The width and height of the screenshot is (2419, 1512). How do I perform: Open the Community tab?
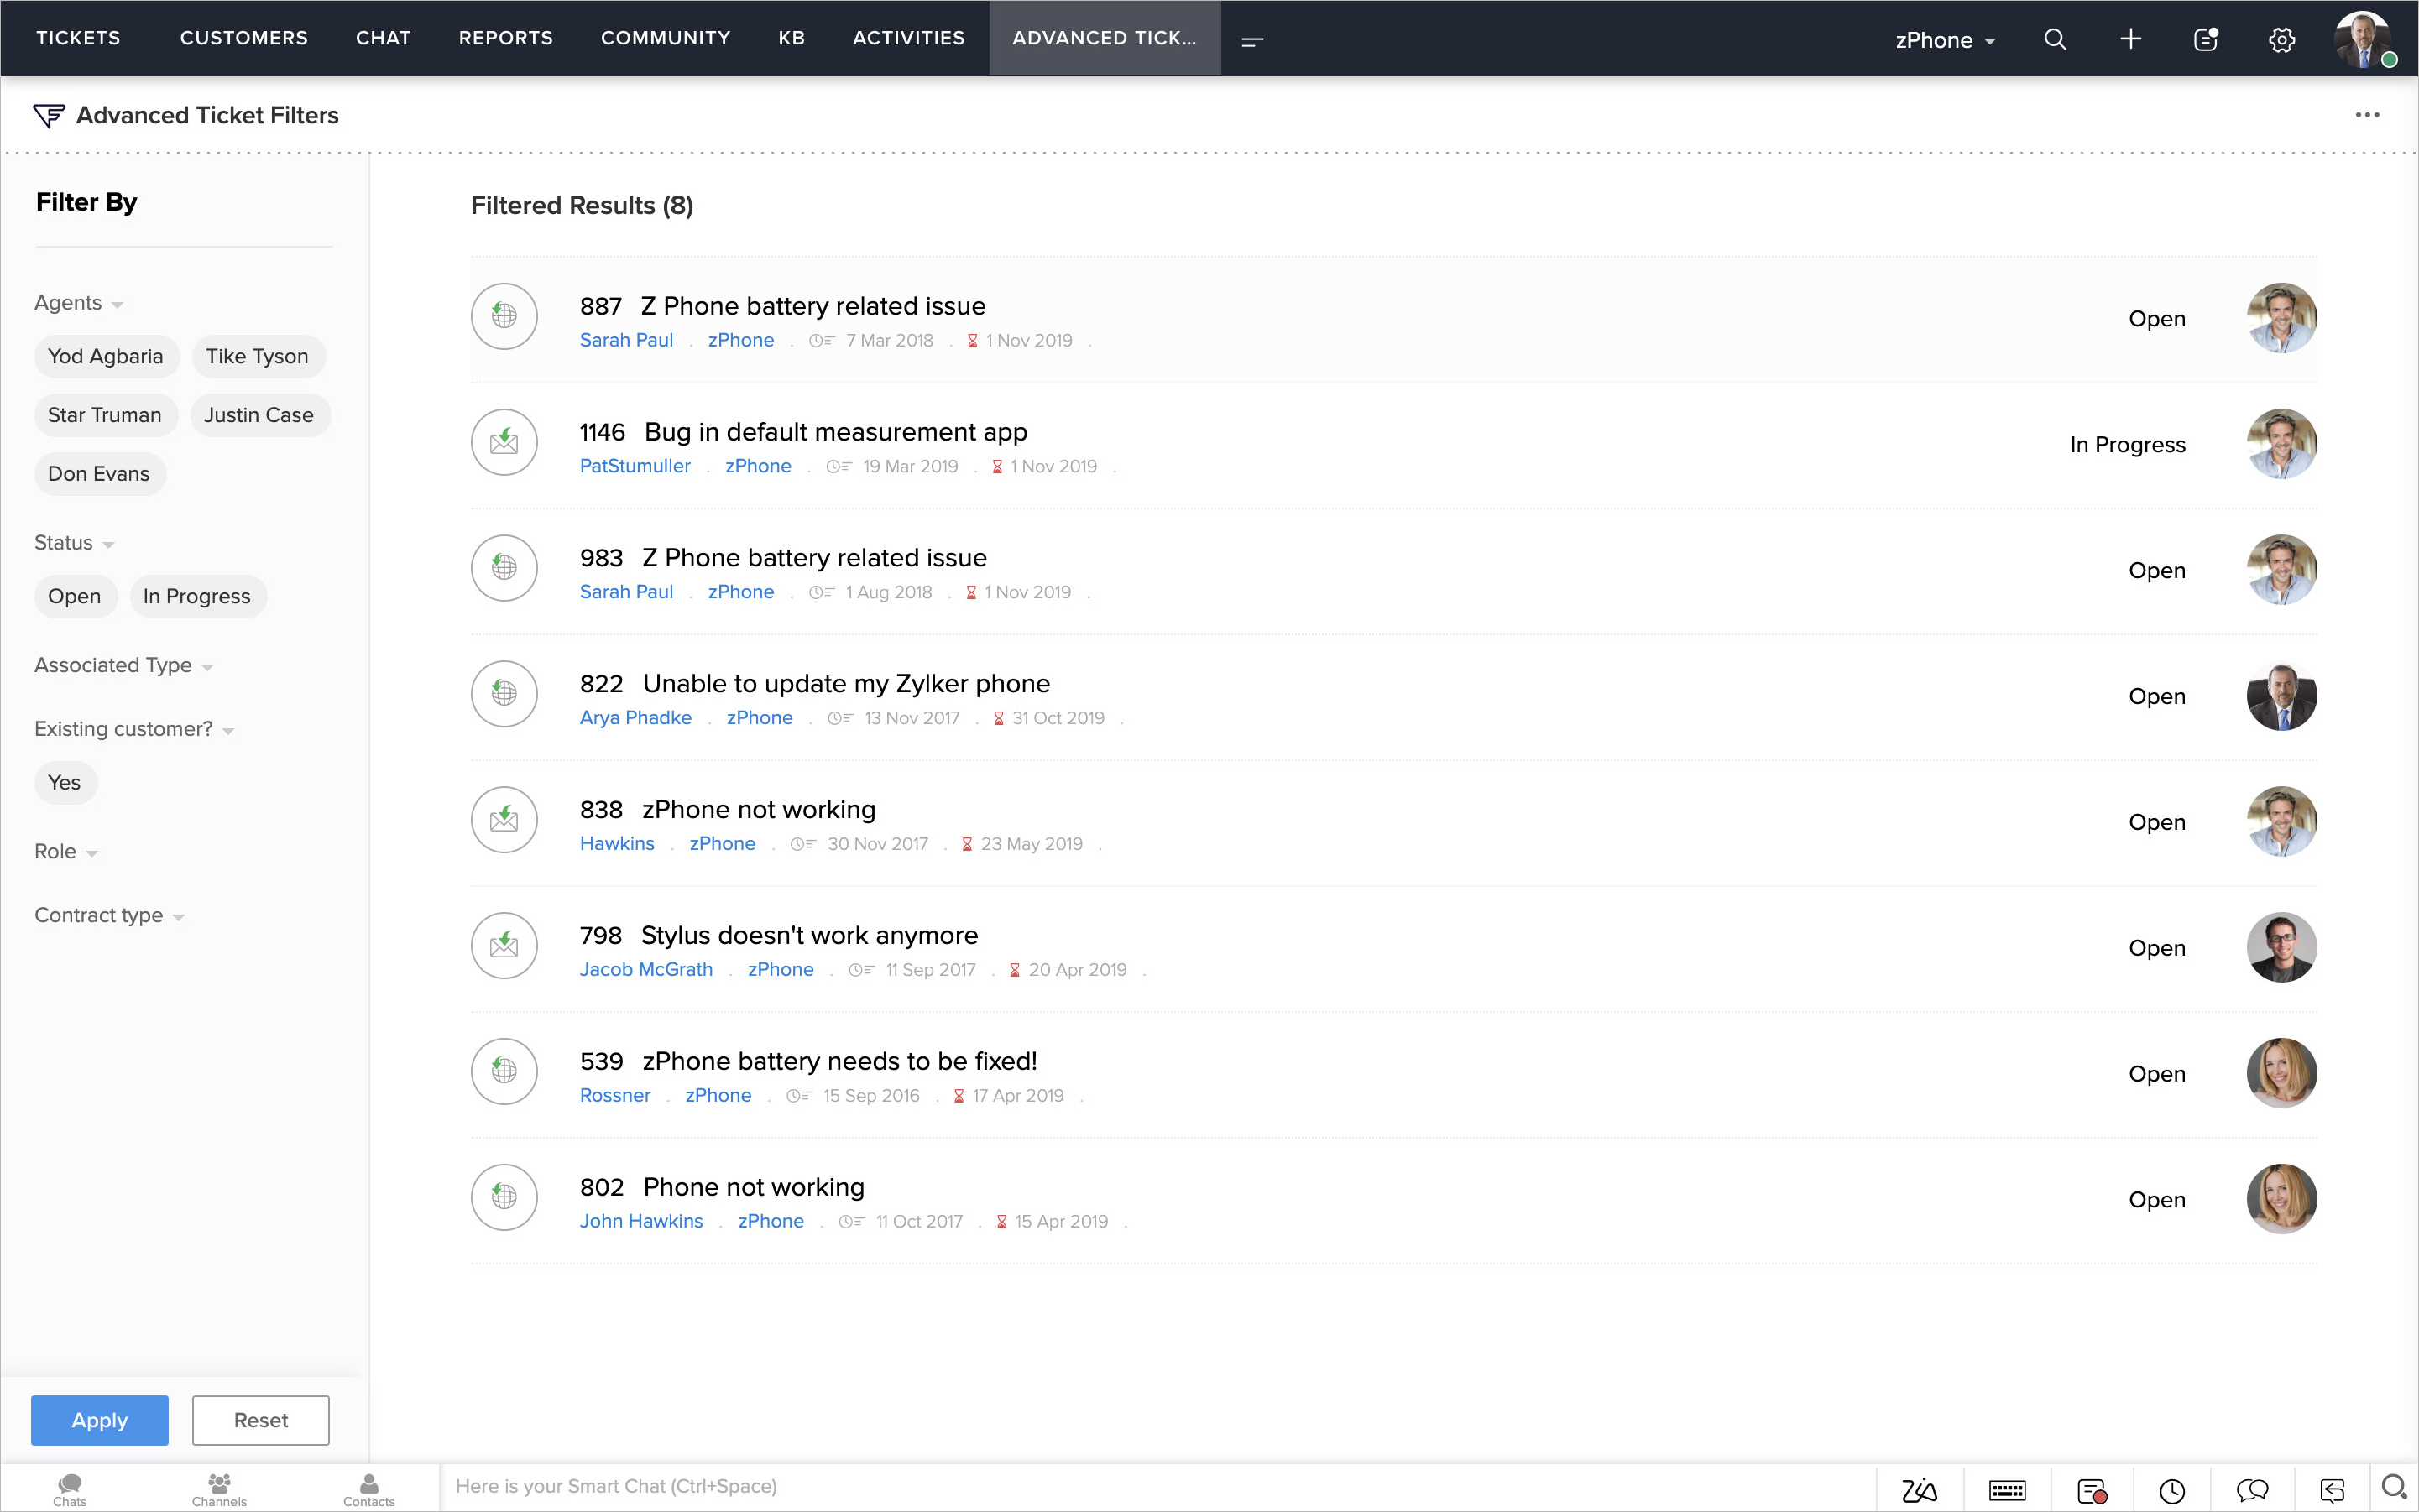pyautogui.click(x=666, y=38)
